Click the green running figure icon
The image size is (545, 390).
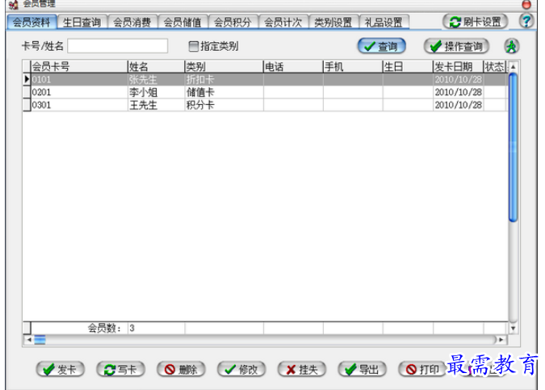pos(511,47)
